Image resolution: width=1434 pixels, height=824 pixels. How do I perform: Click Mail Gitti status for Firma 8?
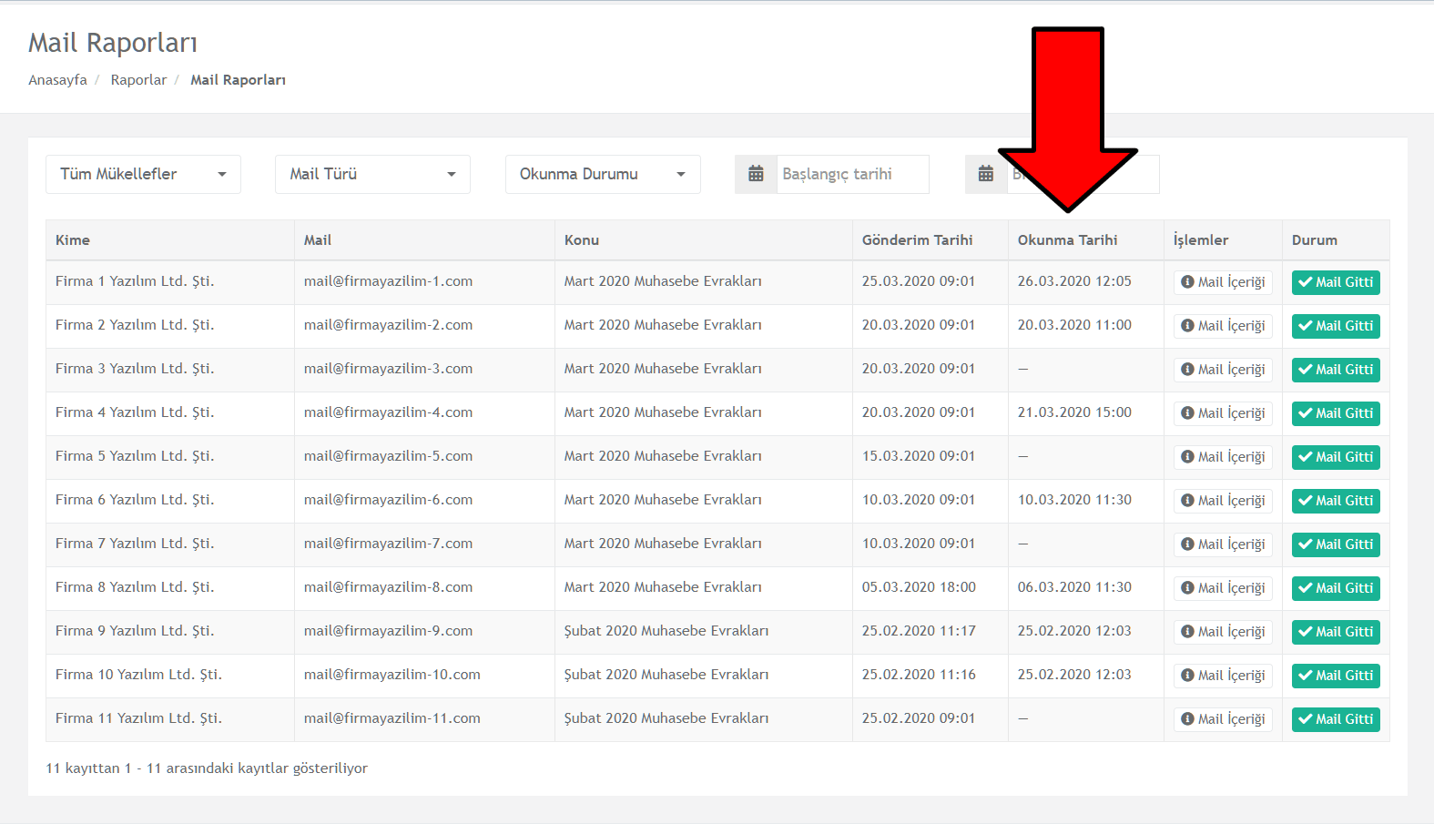pyautogui.click(x=1336, y=588)
